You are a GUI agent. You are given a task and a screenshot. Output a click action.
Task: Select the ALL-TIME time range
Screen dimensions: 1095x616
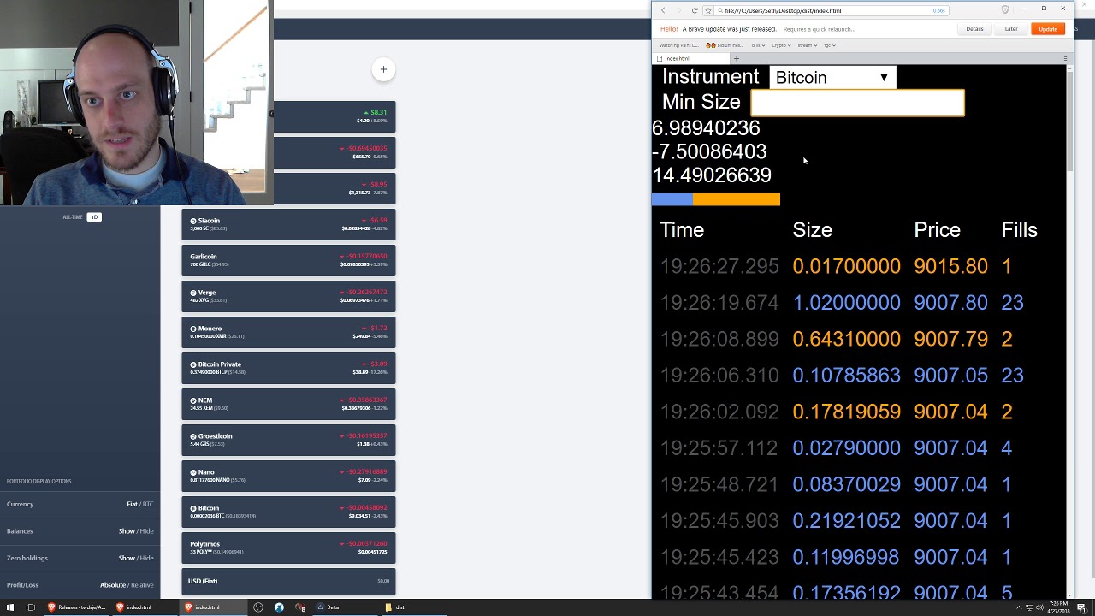pos(72,217)
